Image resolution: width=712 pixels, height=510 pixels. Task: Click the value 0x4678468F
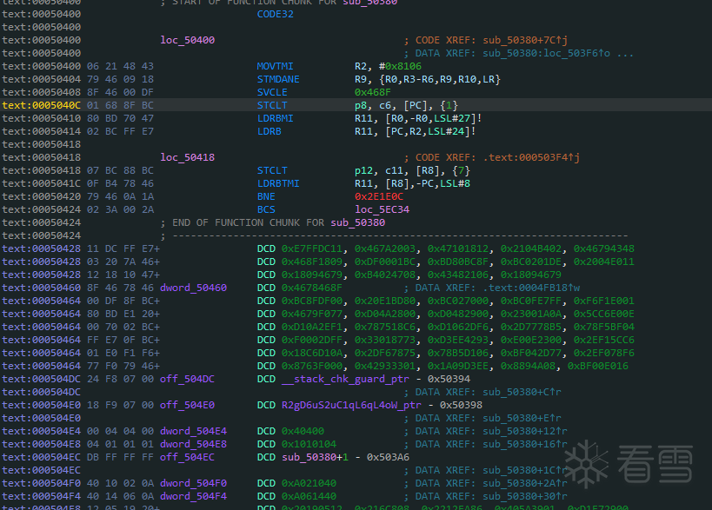(312, 288)
